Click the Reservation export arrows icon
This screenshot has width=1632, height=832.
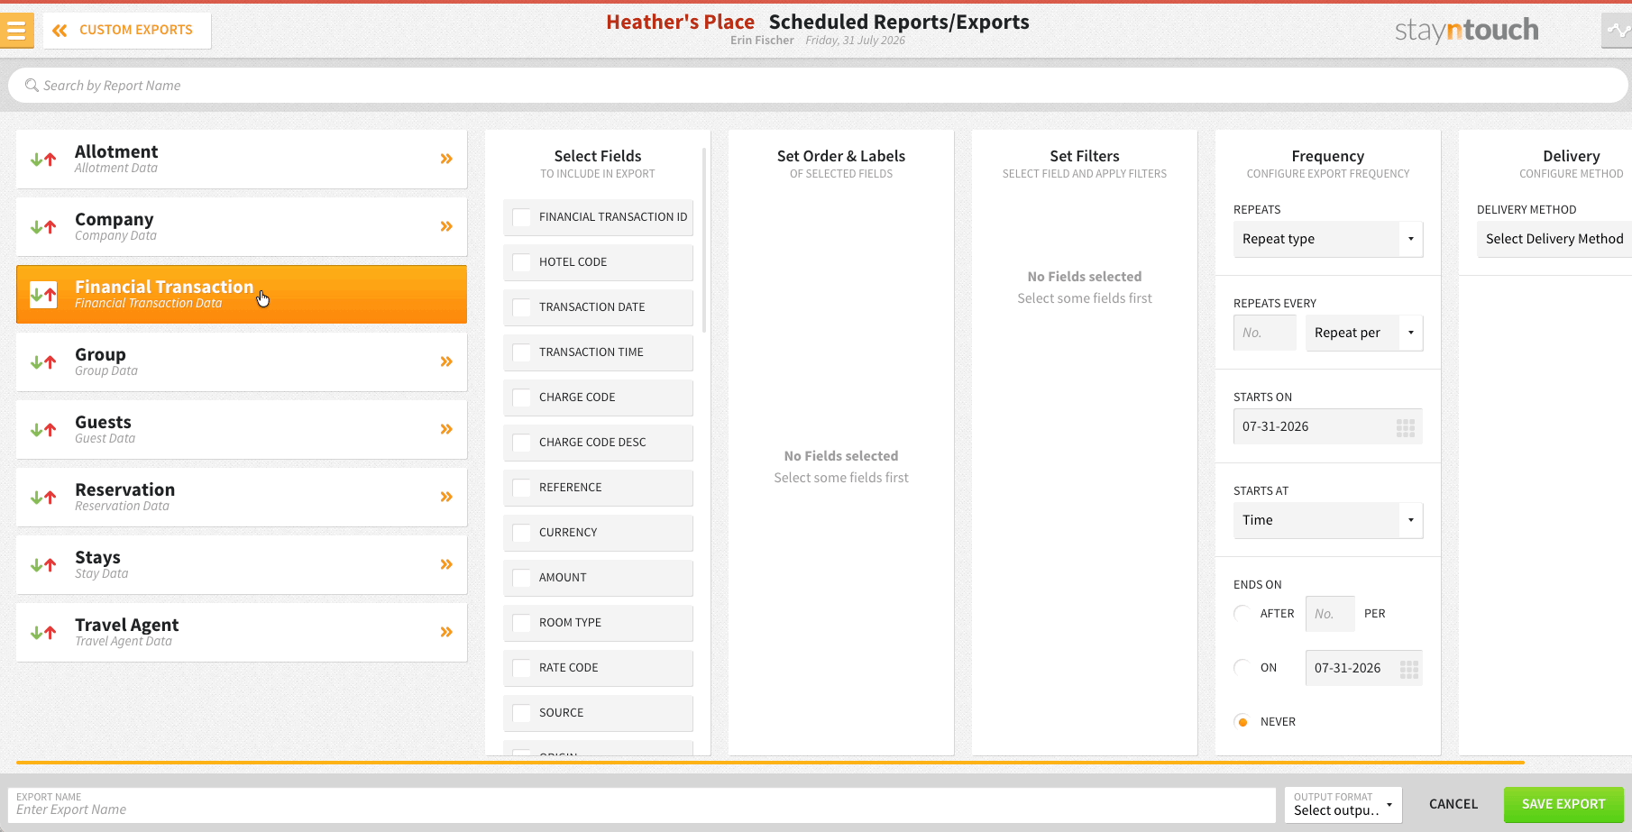tap(43, 498)
